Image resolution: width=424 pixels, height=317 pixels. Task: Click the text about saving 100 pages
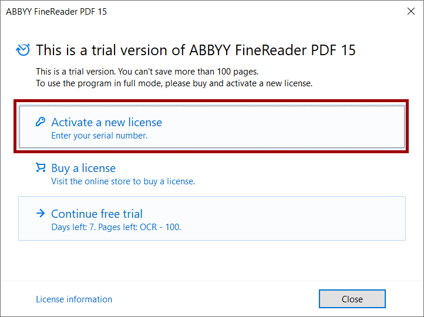[147, 72]
